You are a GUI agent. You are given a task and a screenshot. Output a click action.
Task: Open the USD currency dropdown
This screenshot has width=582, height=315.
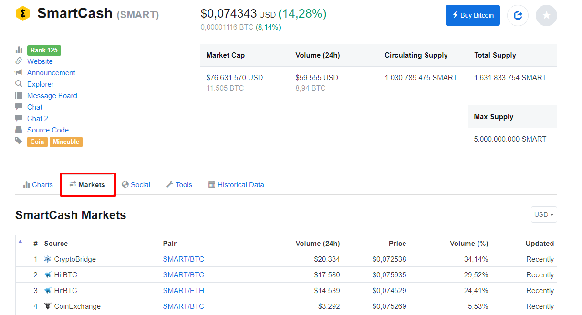pyautogui.click(x=544, y=214)
